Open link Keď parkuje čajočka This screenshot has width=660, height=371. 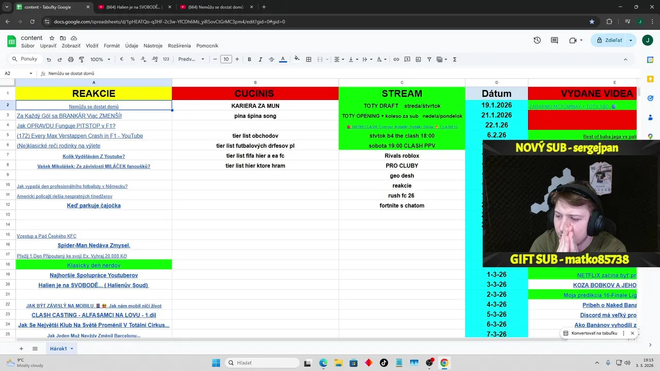(94, 206)
